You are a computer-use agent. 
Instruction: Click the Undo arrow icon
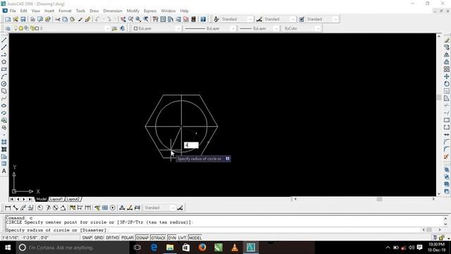(98, 19)
